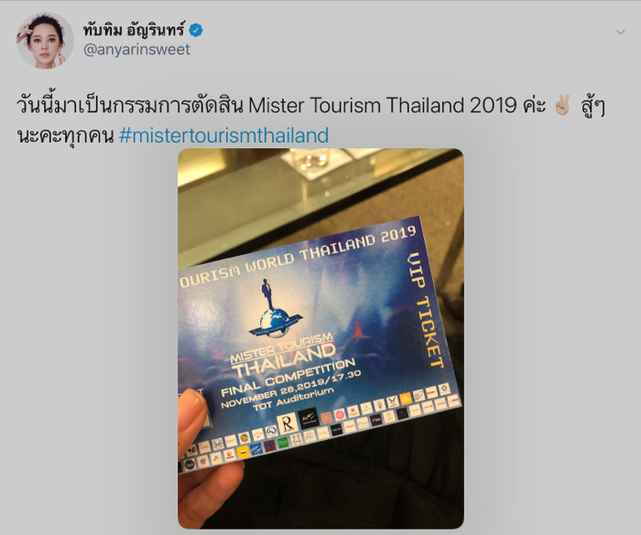Click the victory hand emoji
Image resolution: width=641 pixels, height=535 pixels.
[x=563, y=105]
